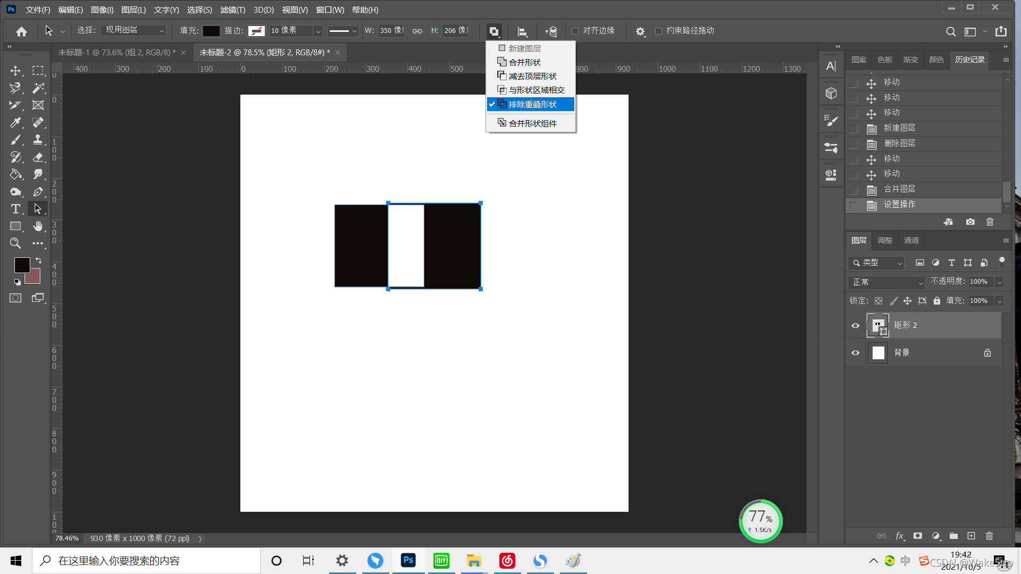Switch to the 通道 panel tab
This screenshot has width=1021, height=574.
[x=911, y=240]
